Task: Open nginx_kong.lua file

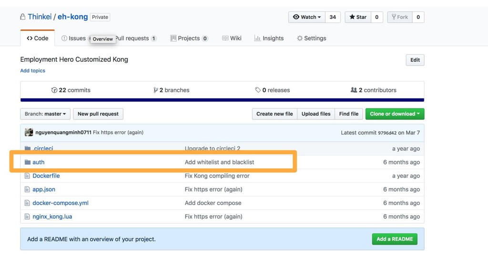Action: point(52,216)
